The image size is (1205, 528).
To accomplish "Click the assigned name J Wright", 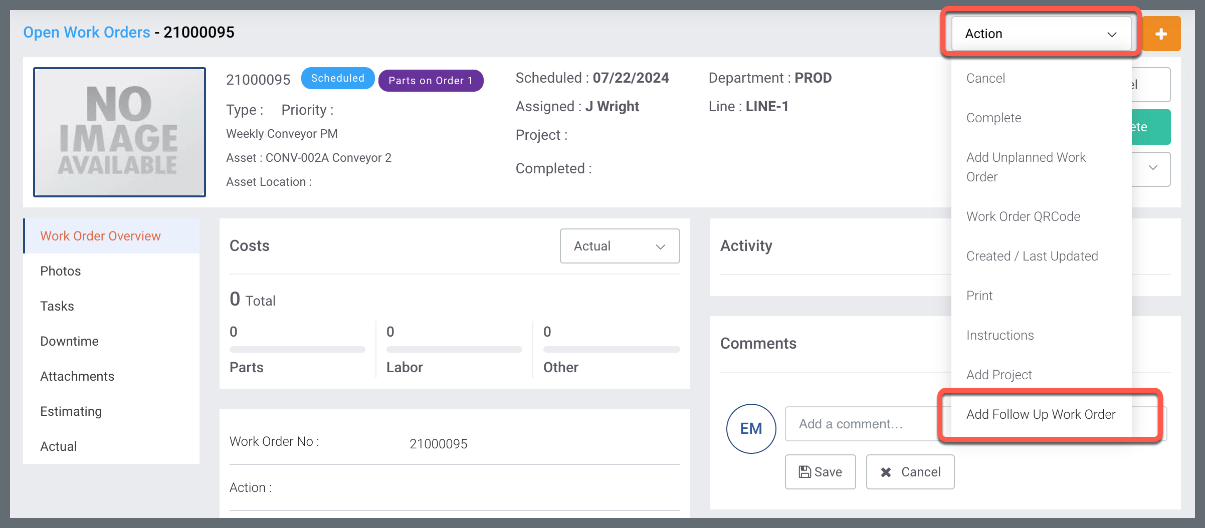I will point(612,107).
